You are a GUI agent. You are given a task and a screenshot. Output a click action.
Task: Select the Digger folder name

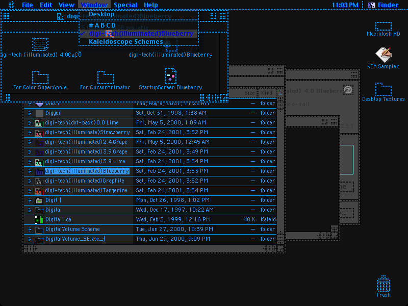[54, 113]
